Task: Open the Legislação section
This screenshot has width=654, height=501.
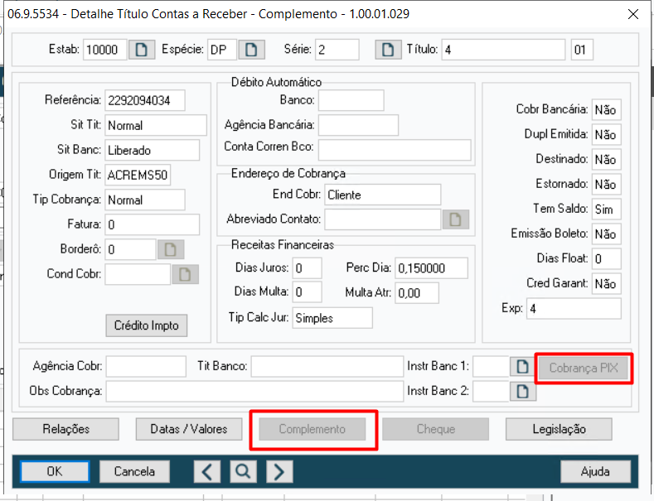Action: (559, 429)
